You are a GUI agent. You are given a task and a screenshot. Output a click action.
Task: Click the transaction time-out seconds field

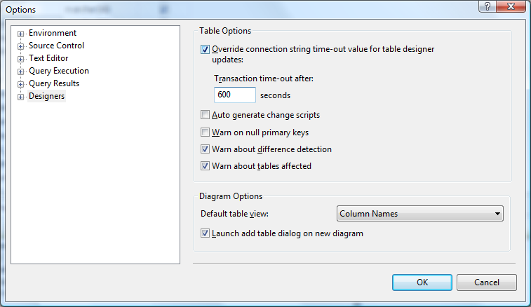(x=234, y=95)
